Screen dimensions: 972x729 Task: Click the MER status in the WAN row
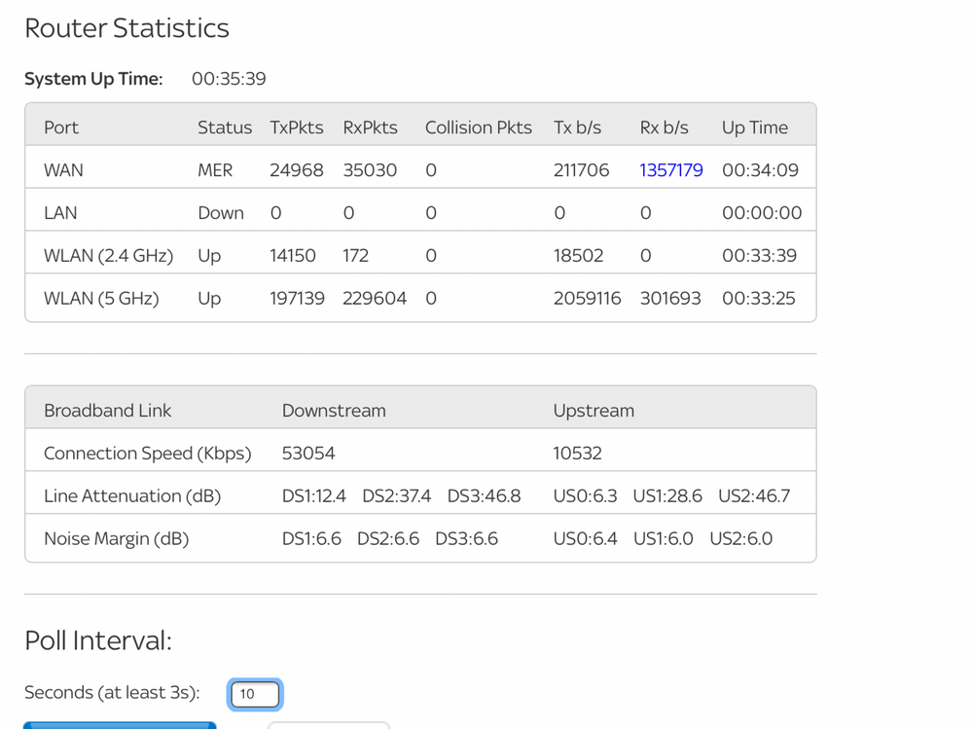(x=215, y=170)
